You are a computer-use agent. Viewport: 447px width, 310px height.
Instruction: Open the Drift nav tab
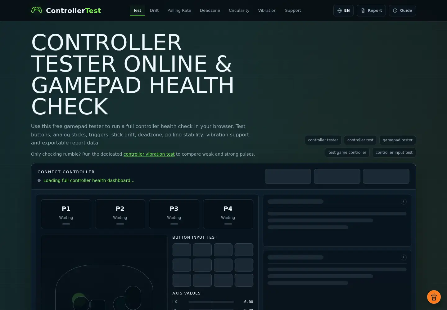click(x=154, y=10)
